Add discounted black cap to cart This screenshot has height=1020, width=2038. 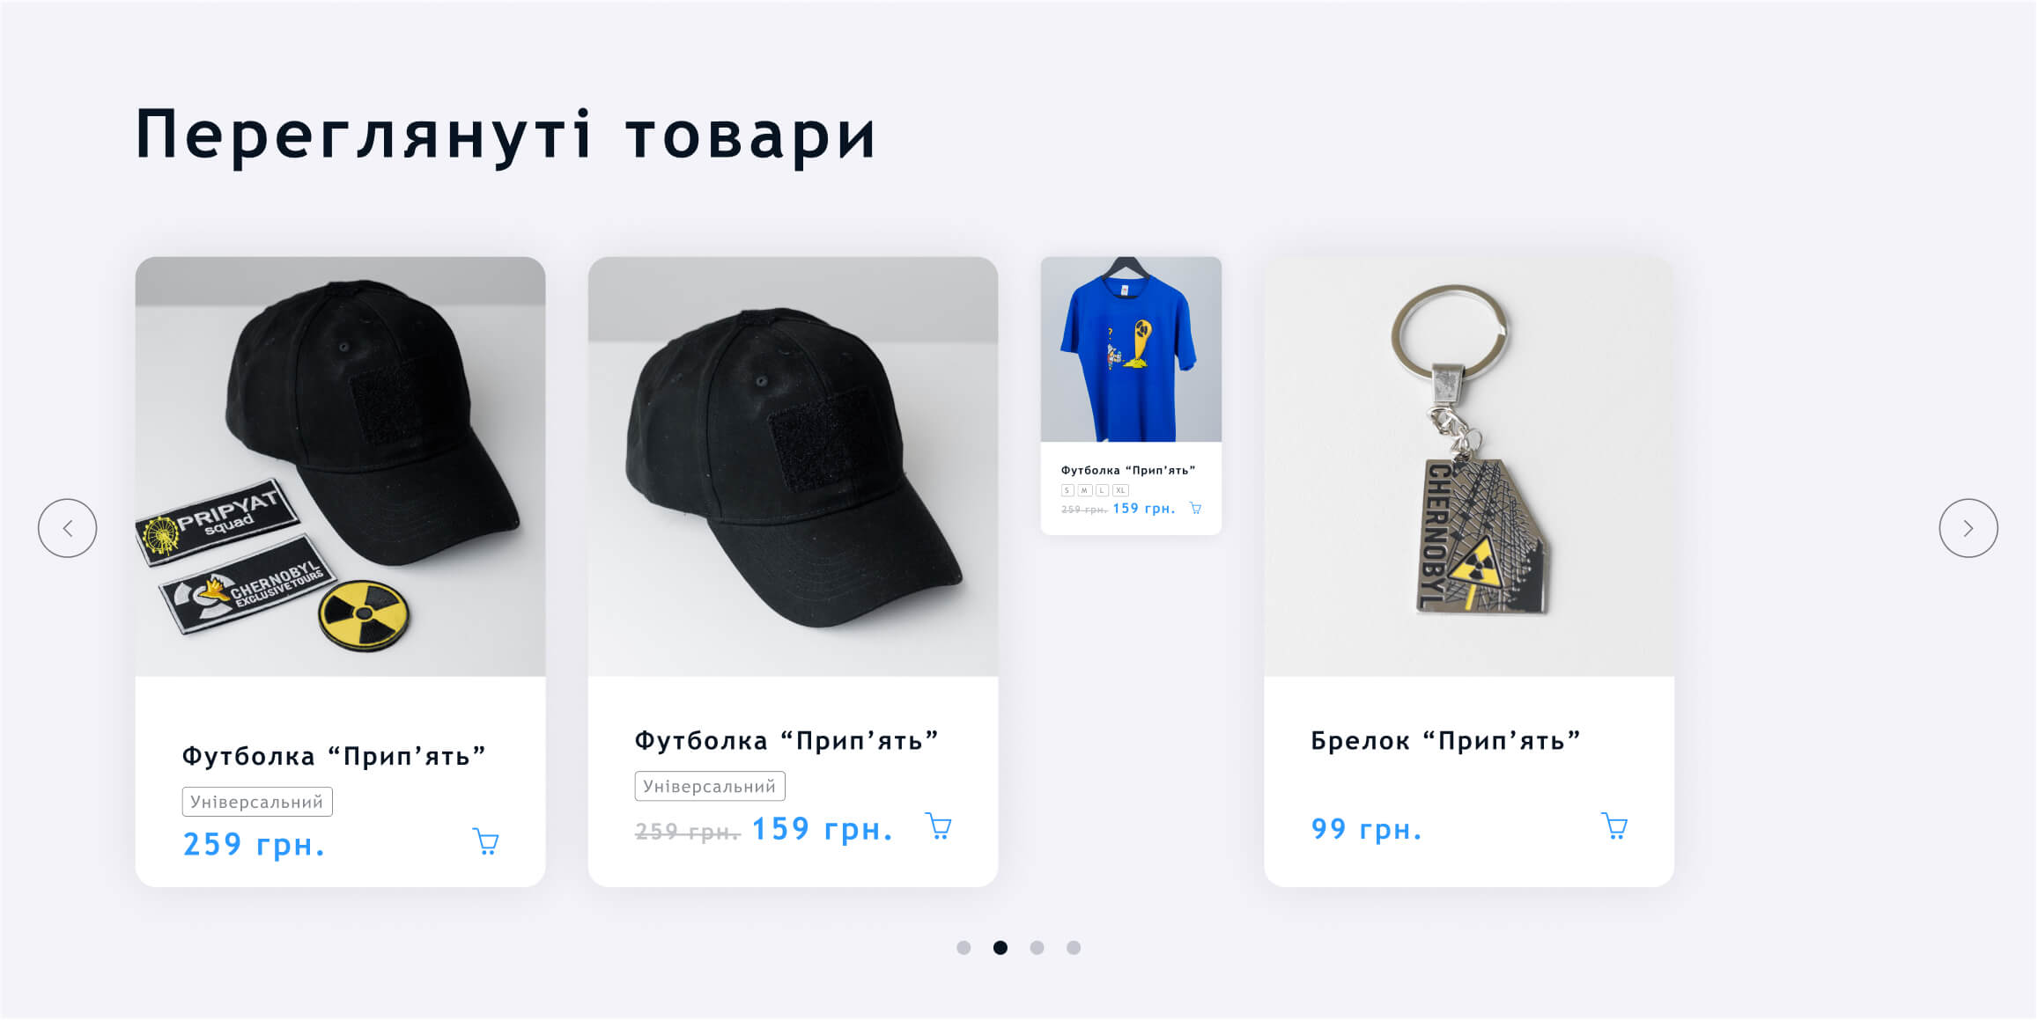coord(939,826)
